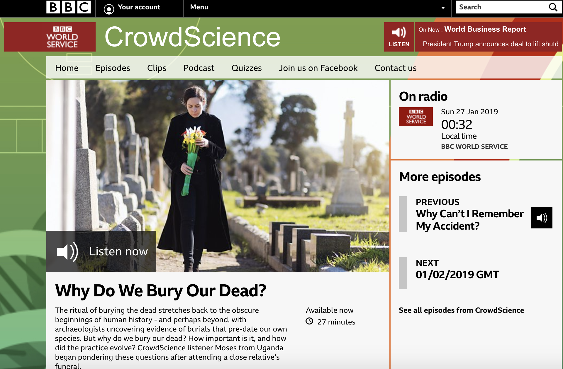The height and width of the screenshot is (369, 563).
Task: Click the BBC logo in top bar
Action: (69, 7)
